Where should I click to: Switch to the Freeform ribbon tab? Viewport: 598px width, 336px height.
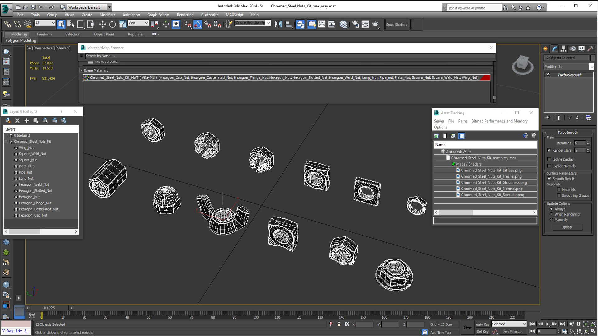pyautogui.click(x=44, y=34)
